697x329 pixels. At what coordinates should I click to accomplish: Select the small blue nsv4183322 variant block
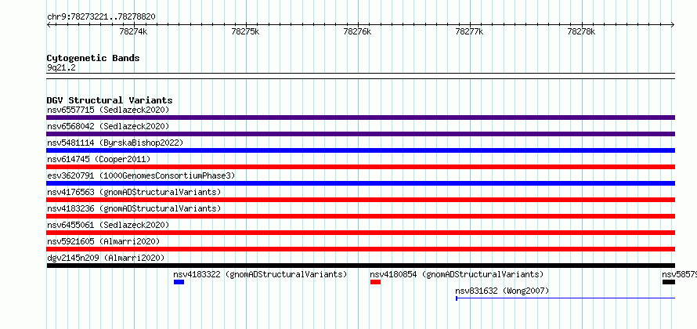(x=179, y=282)
